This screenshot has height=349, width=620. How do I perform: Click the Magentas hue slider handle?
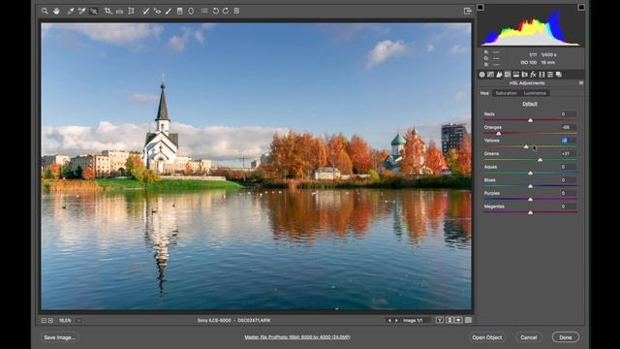pos(530,213)
